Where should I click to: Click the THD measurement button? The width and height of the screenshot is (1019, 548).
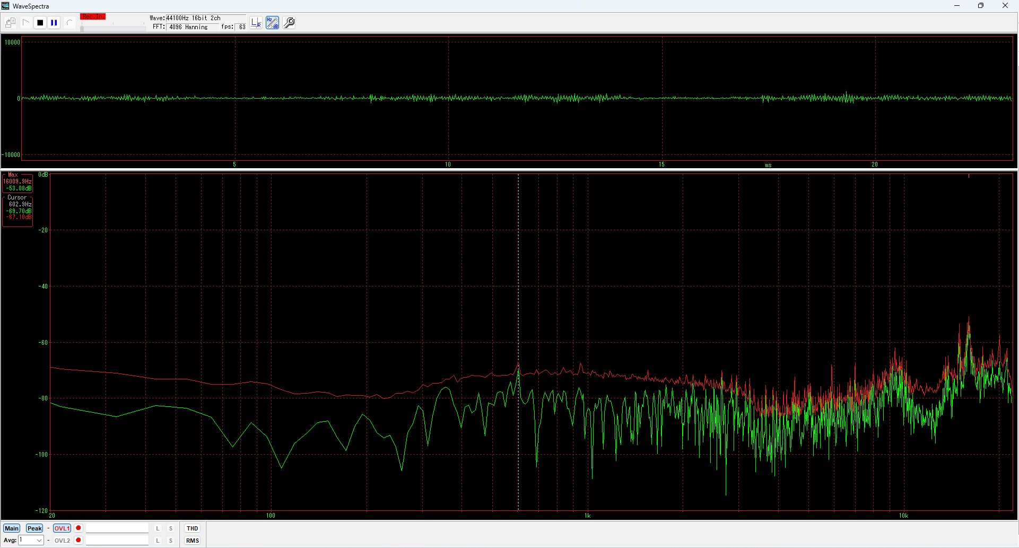click(x=193, y=528)
